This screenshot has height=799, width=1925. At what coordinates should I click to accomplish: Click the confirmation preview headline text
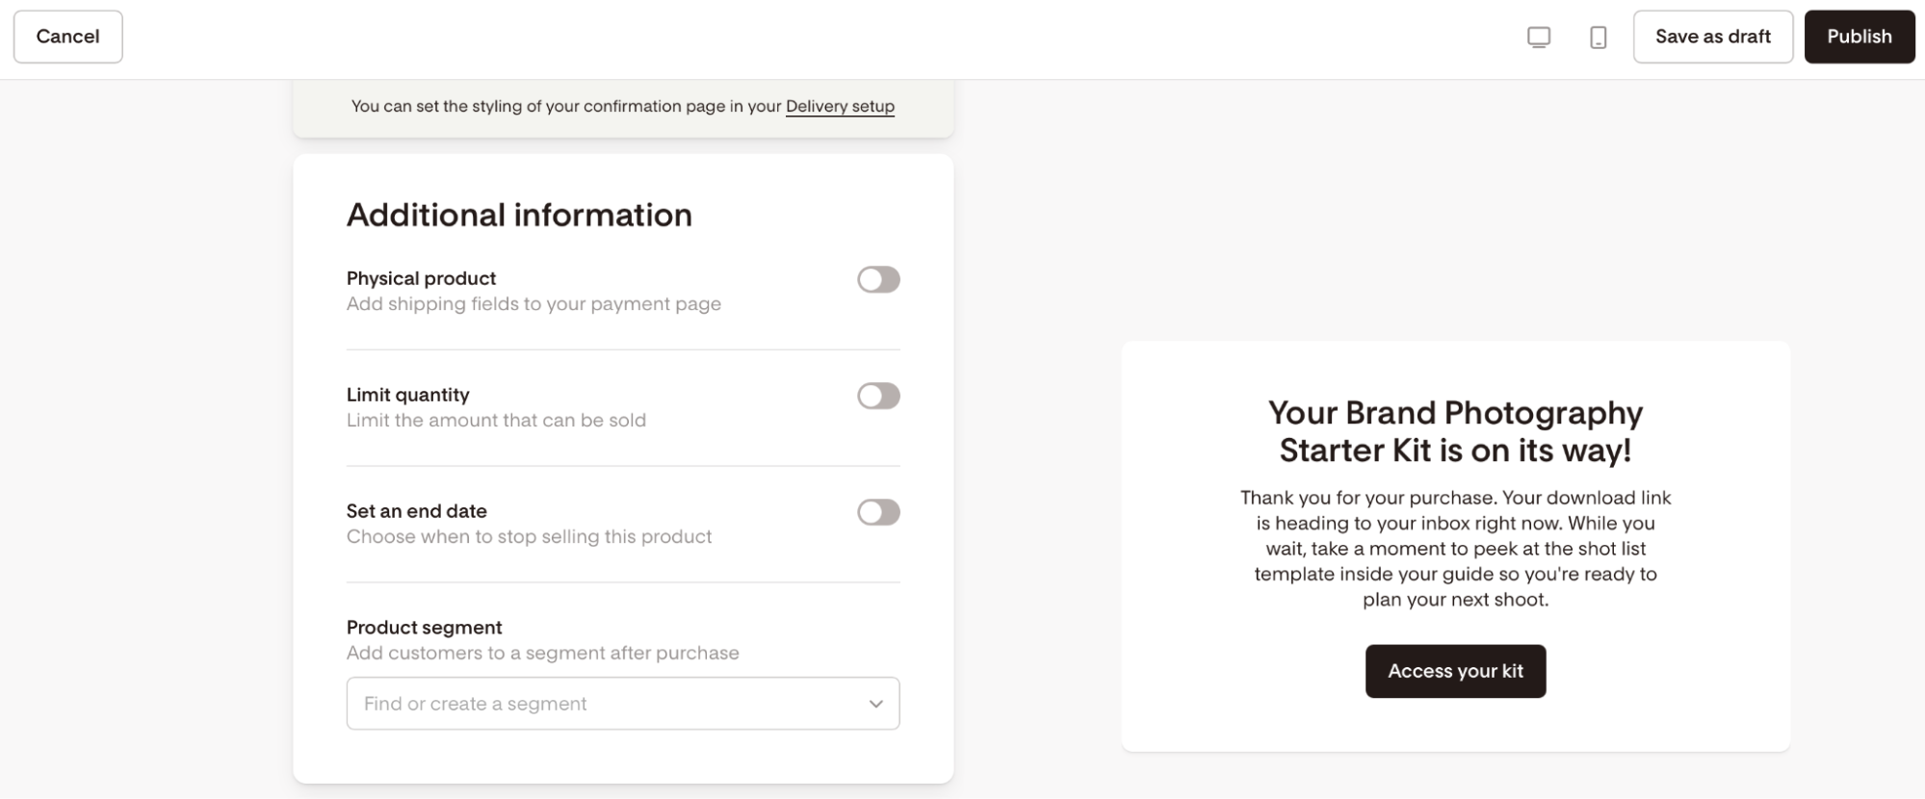(x=1455, y=431)
